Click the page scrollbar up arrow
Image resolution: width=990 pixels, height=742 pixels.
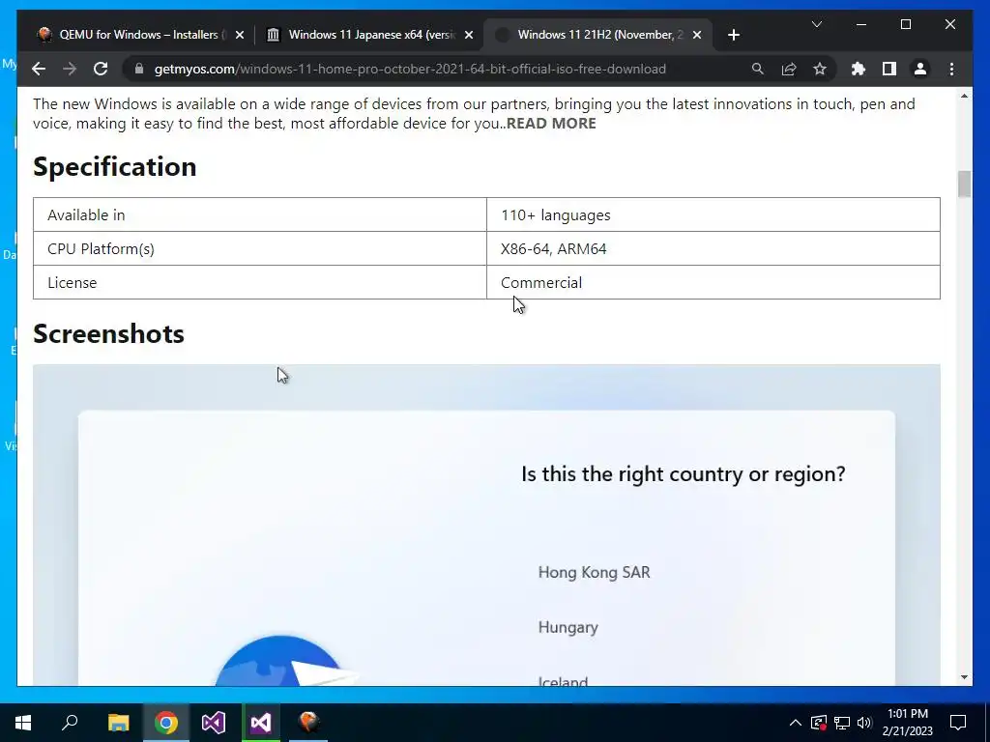(x=964, y=96)
